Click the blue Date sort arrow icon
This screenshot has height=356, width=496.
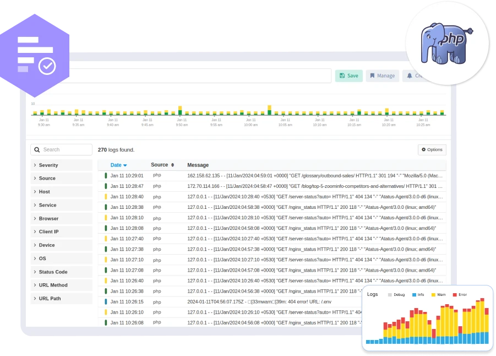(125, 165)
